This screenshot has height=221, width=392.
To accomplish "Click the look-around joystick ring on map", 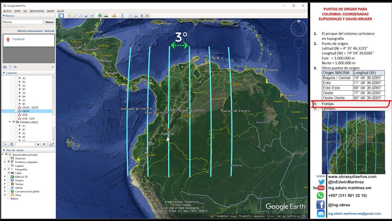I will pyautogui.click(x=298, y=29).
